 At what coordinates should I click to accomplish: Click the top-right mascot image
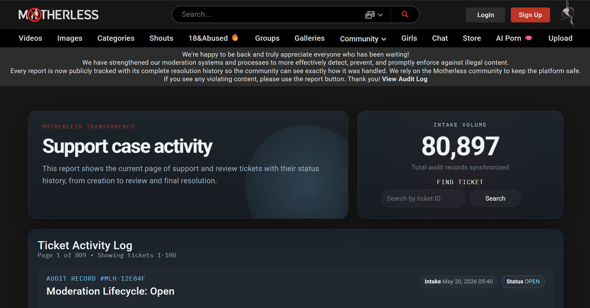coord(568,13)
